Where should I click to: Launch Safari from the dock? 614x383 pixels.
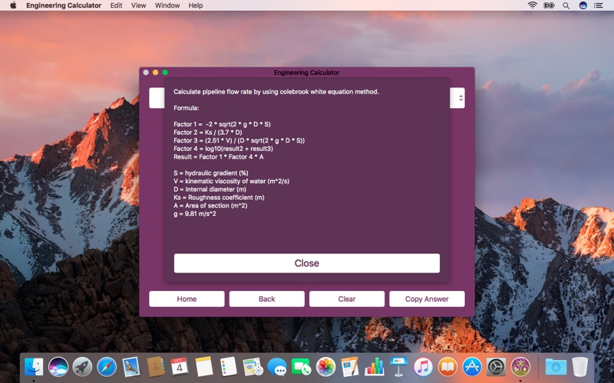pyautogui.click(x=107, y=367)
